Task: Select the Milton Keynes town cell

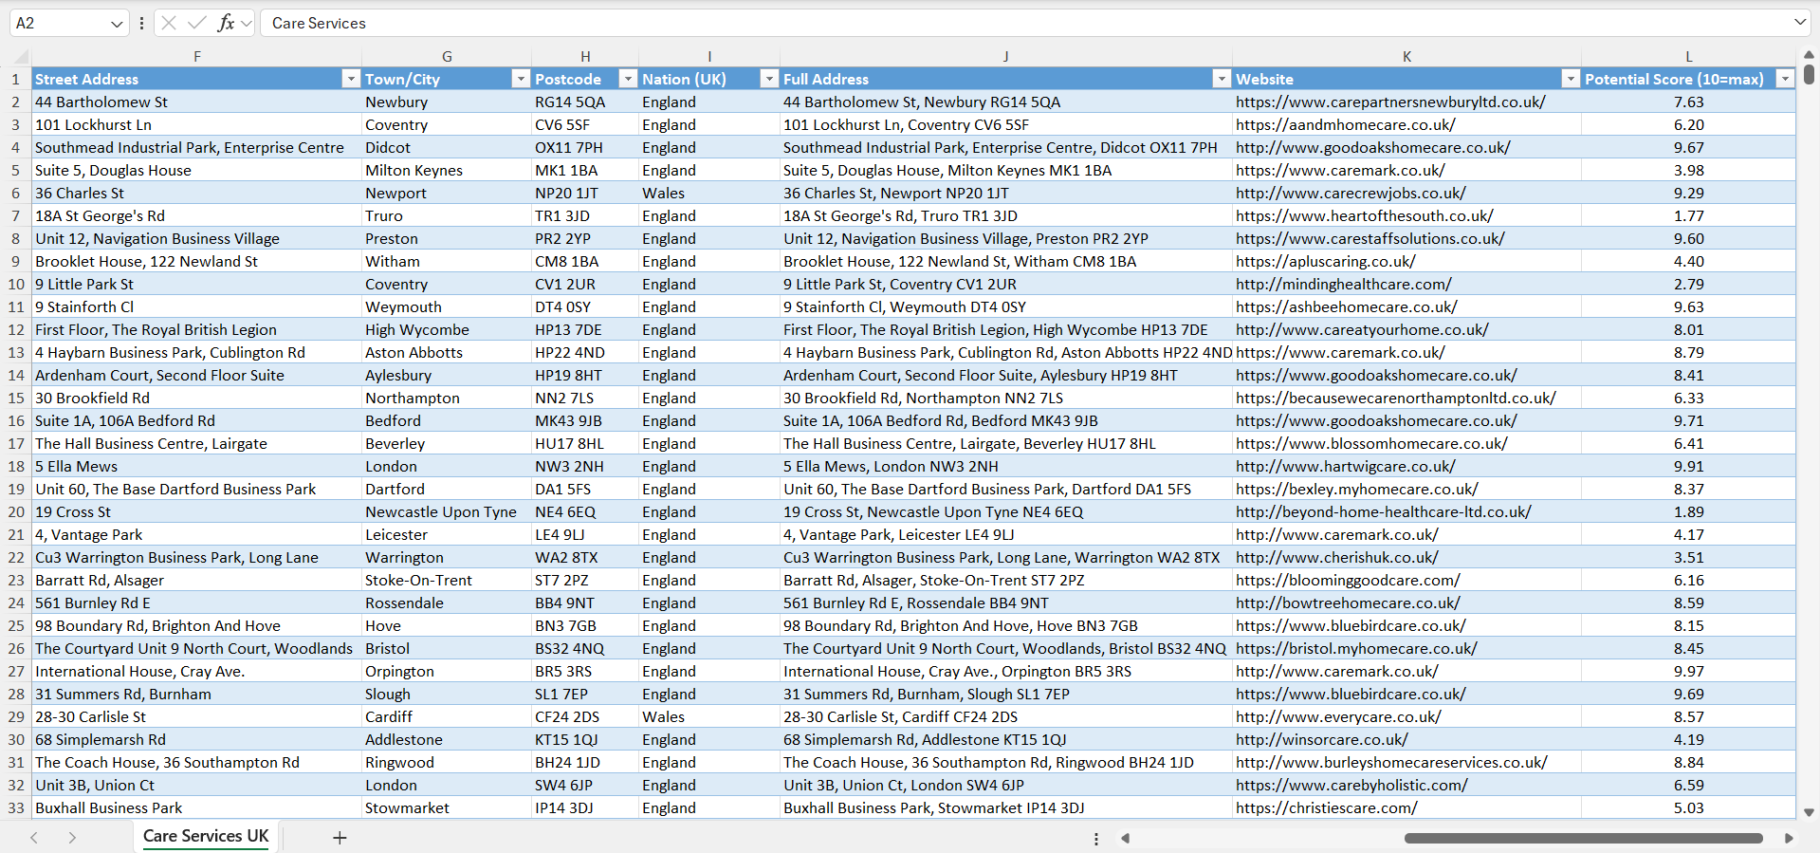Action: pos(447,170)
